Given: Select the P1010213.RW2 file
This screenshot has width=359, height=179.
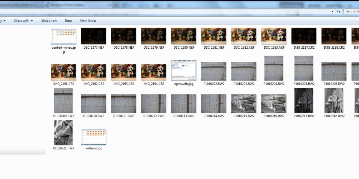Looking at the screenshot, I should [184, 104].
